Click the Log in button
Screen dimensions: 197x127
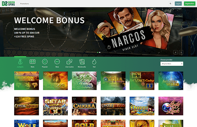(x=178, y=4)
